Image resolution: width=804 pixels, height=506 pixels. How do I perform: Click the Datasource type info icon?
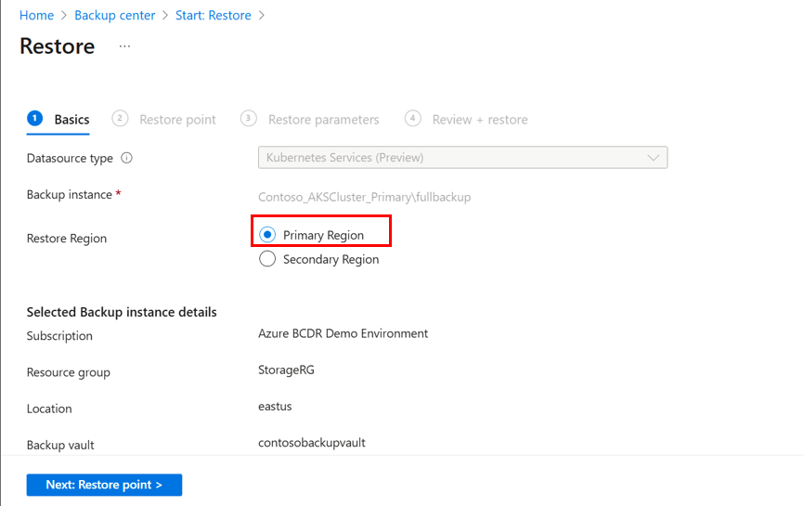pos(127,158)
